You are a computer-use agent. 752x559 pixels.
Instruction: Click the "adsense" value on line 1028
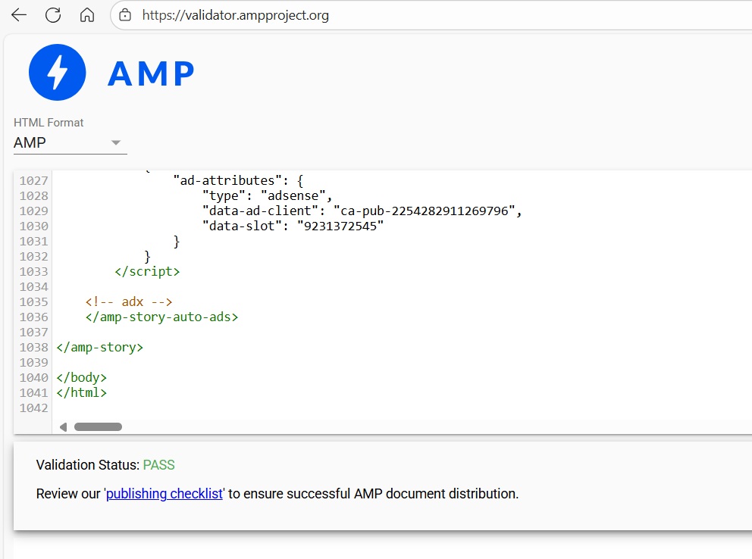tap(293, 196)
